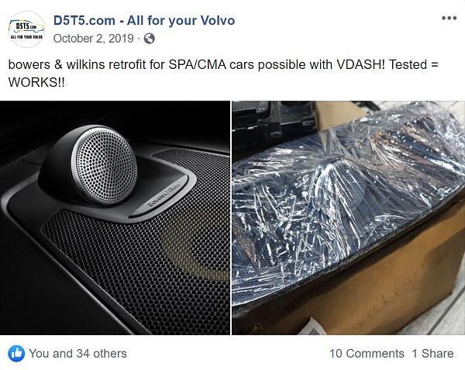Click the public globe privacy icon
Image resolution: width=465 pixels, height=370 pixels.
click(x=149, y=39)
